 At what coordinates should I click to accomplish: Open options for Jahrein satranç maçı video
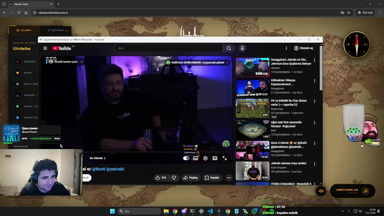(x=314, y=164)
